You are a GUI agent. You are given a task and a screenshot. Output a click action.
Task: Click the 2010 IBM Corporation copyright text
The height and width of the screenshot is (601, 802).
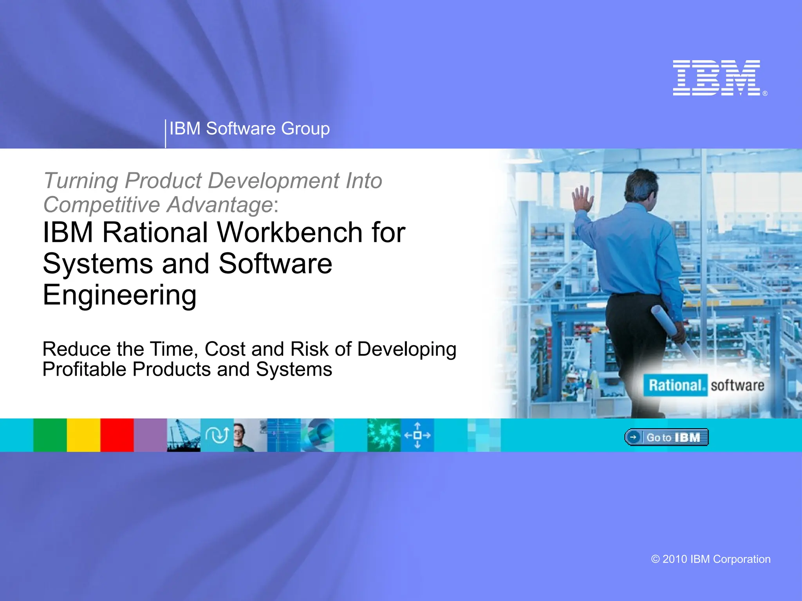[710, 559]
